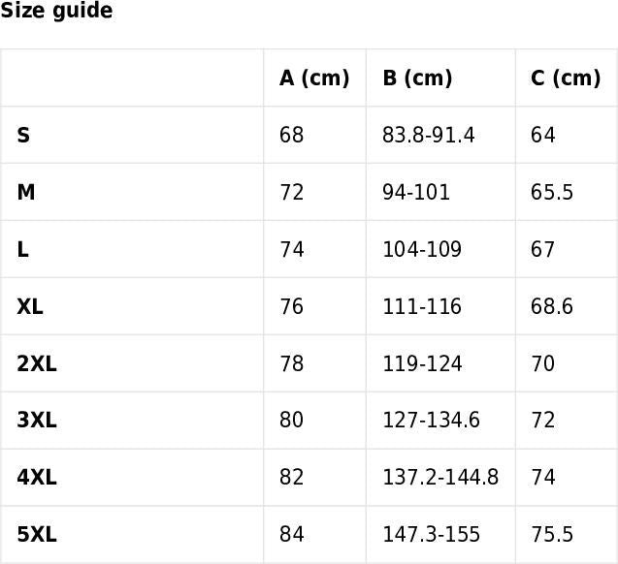
Task: Click the 83.8-91.4 cell for size S
Action: tap(429, 136)
